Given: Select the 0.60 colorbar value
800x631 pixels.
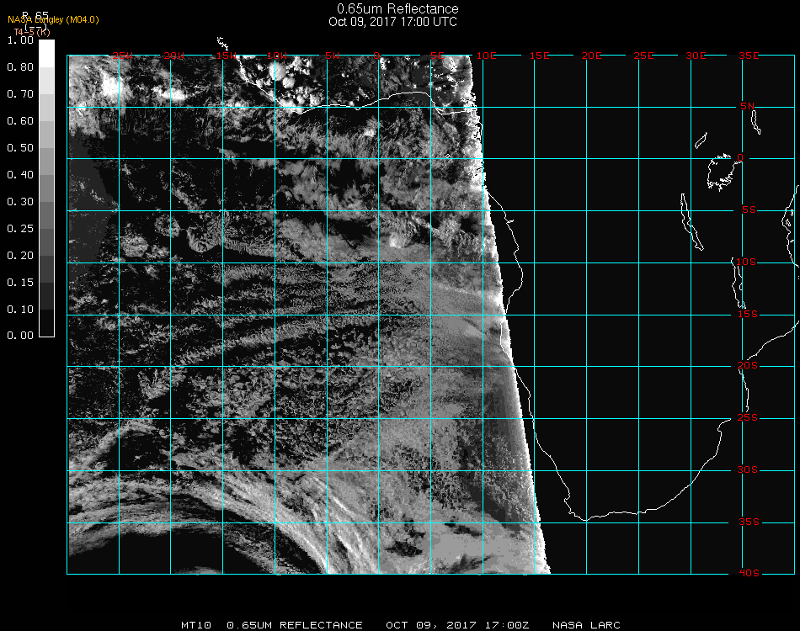Looking at the screenshot, I should click(x=20, y=121).
